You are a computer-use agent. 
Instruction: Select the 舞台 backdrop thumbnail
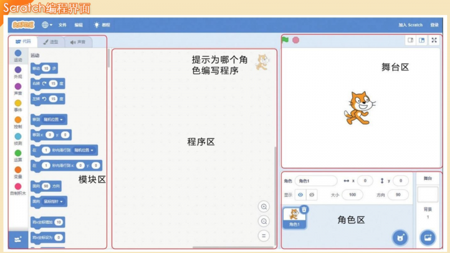[x=427, y=195]
